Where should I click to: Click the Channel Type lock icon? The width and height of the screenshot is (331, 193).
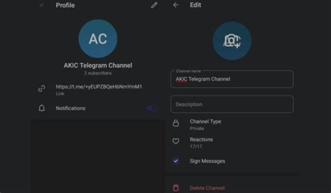(176, 124)
